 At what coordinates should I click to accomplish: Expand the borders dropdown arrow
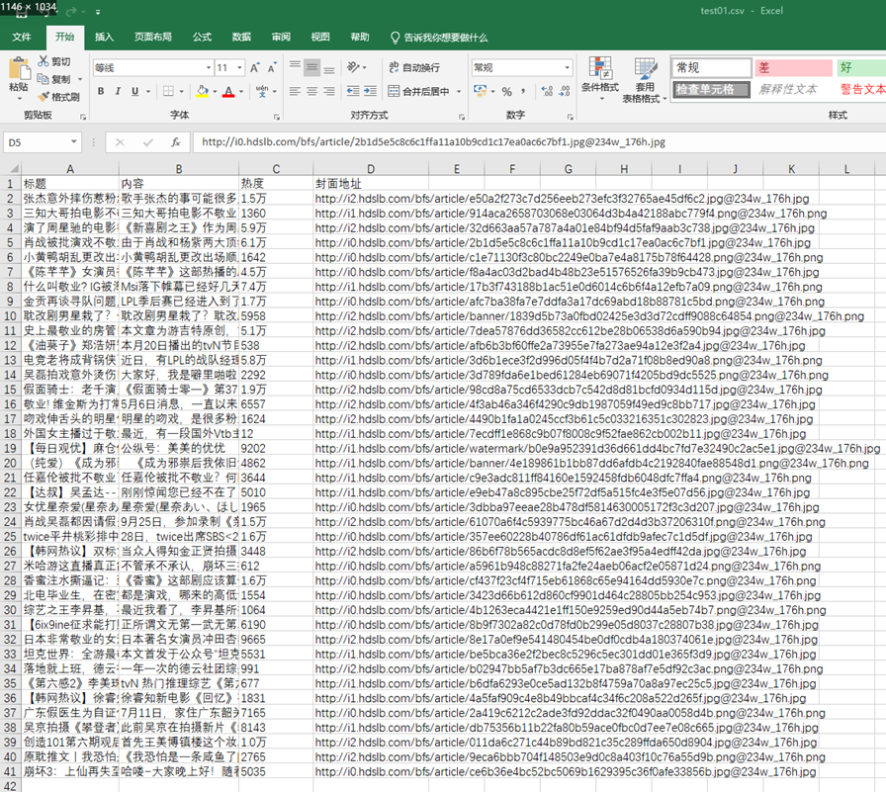[181, 91]
